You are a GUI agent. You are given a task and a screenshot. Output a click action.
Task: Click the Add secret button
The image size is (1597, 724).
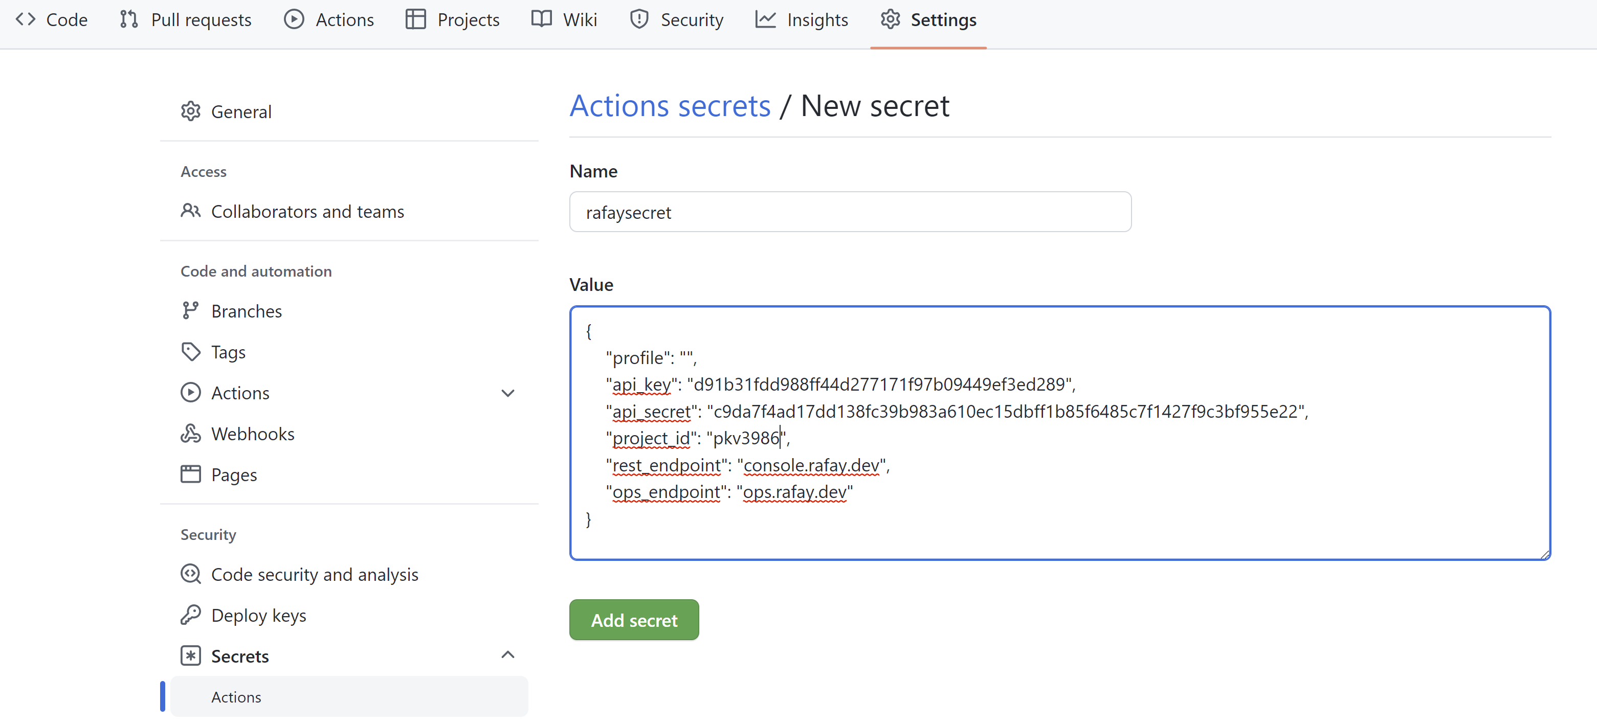pos(634,620)
